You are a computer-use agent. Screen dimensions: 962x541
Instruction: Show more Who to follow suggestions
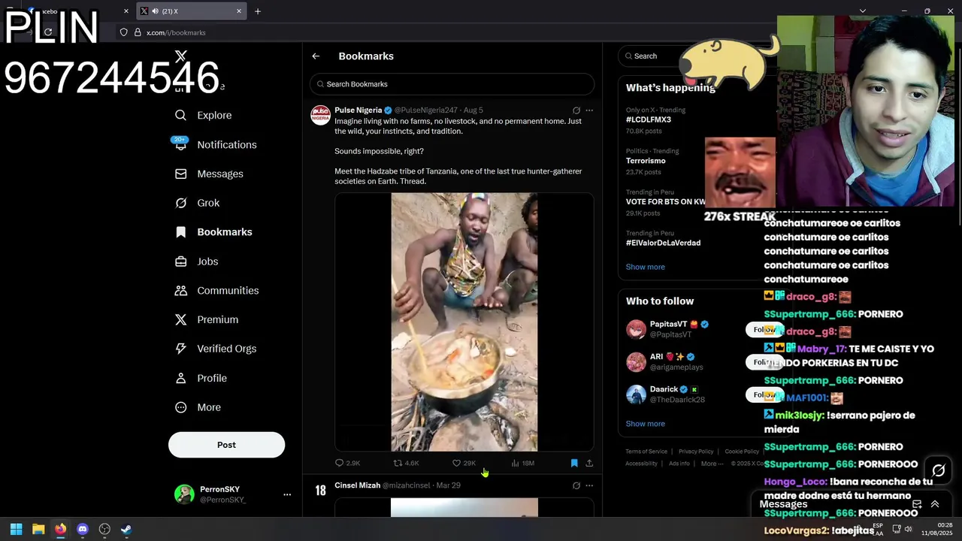[645, 424]
